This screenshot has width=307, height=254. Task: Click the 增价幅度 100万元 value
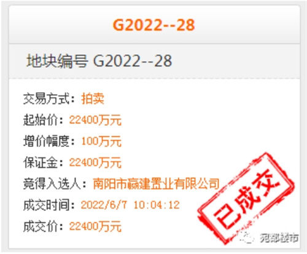pyautogui.click(x=101, y=141)
